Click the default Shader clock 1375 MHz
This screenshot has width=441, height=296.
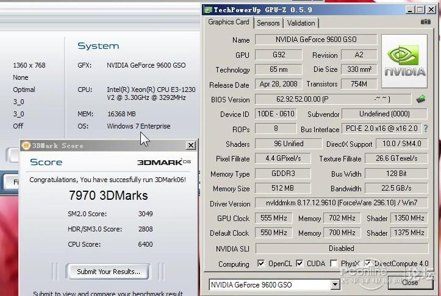(x=409, y=233)
